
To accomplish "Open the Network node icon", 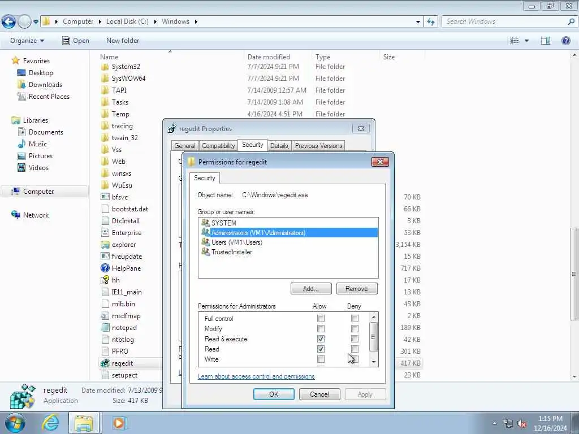I will pyautogui.click(x=15, y=215).
